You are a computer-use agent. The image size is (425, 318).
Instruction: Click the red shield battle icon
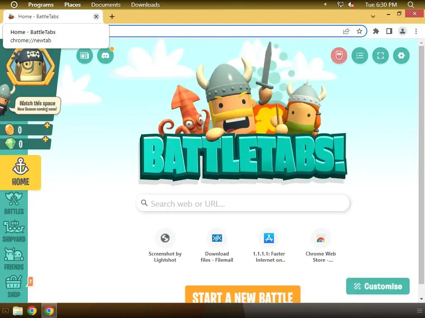[339, 56]
